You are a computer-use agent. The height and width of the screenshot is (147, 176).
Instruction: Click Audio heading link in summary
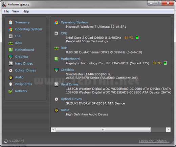click(65, 110)
